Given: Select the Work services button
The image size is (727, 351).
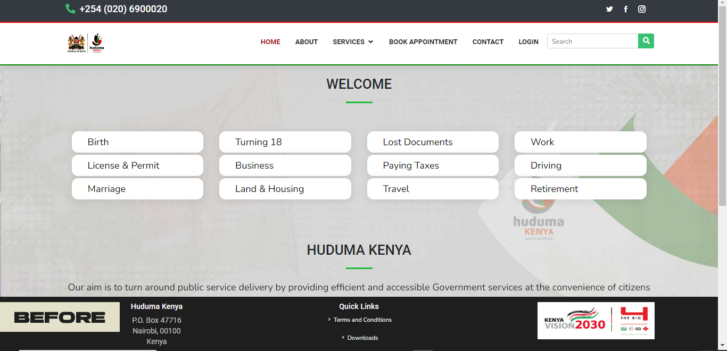Looking at the screenshot, I should [x=581, y=142].
